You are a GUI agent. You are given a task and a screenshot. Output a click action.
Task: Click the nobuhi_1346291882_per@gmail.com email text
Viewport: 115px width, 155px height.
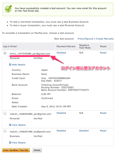tap(30, 114)
